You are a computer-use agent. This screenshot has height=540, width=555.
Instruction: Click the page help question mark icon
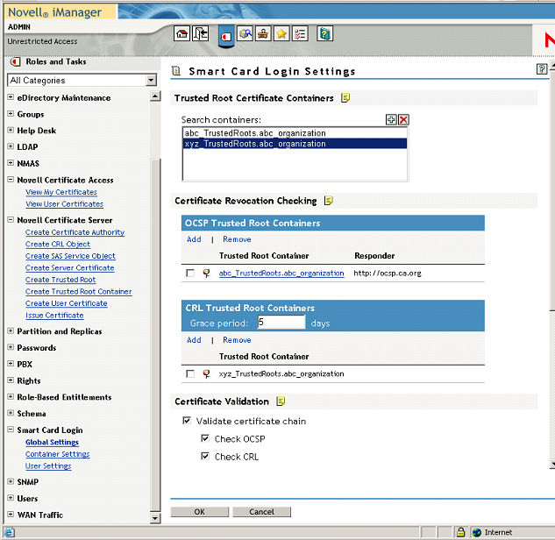click(542, 68)
